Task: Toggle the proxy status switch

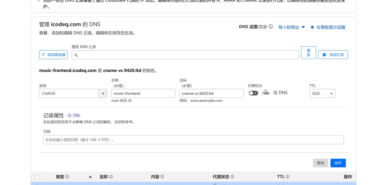Action: coord(253,93)
